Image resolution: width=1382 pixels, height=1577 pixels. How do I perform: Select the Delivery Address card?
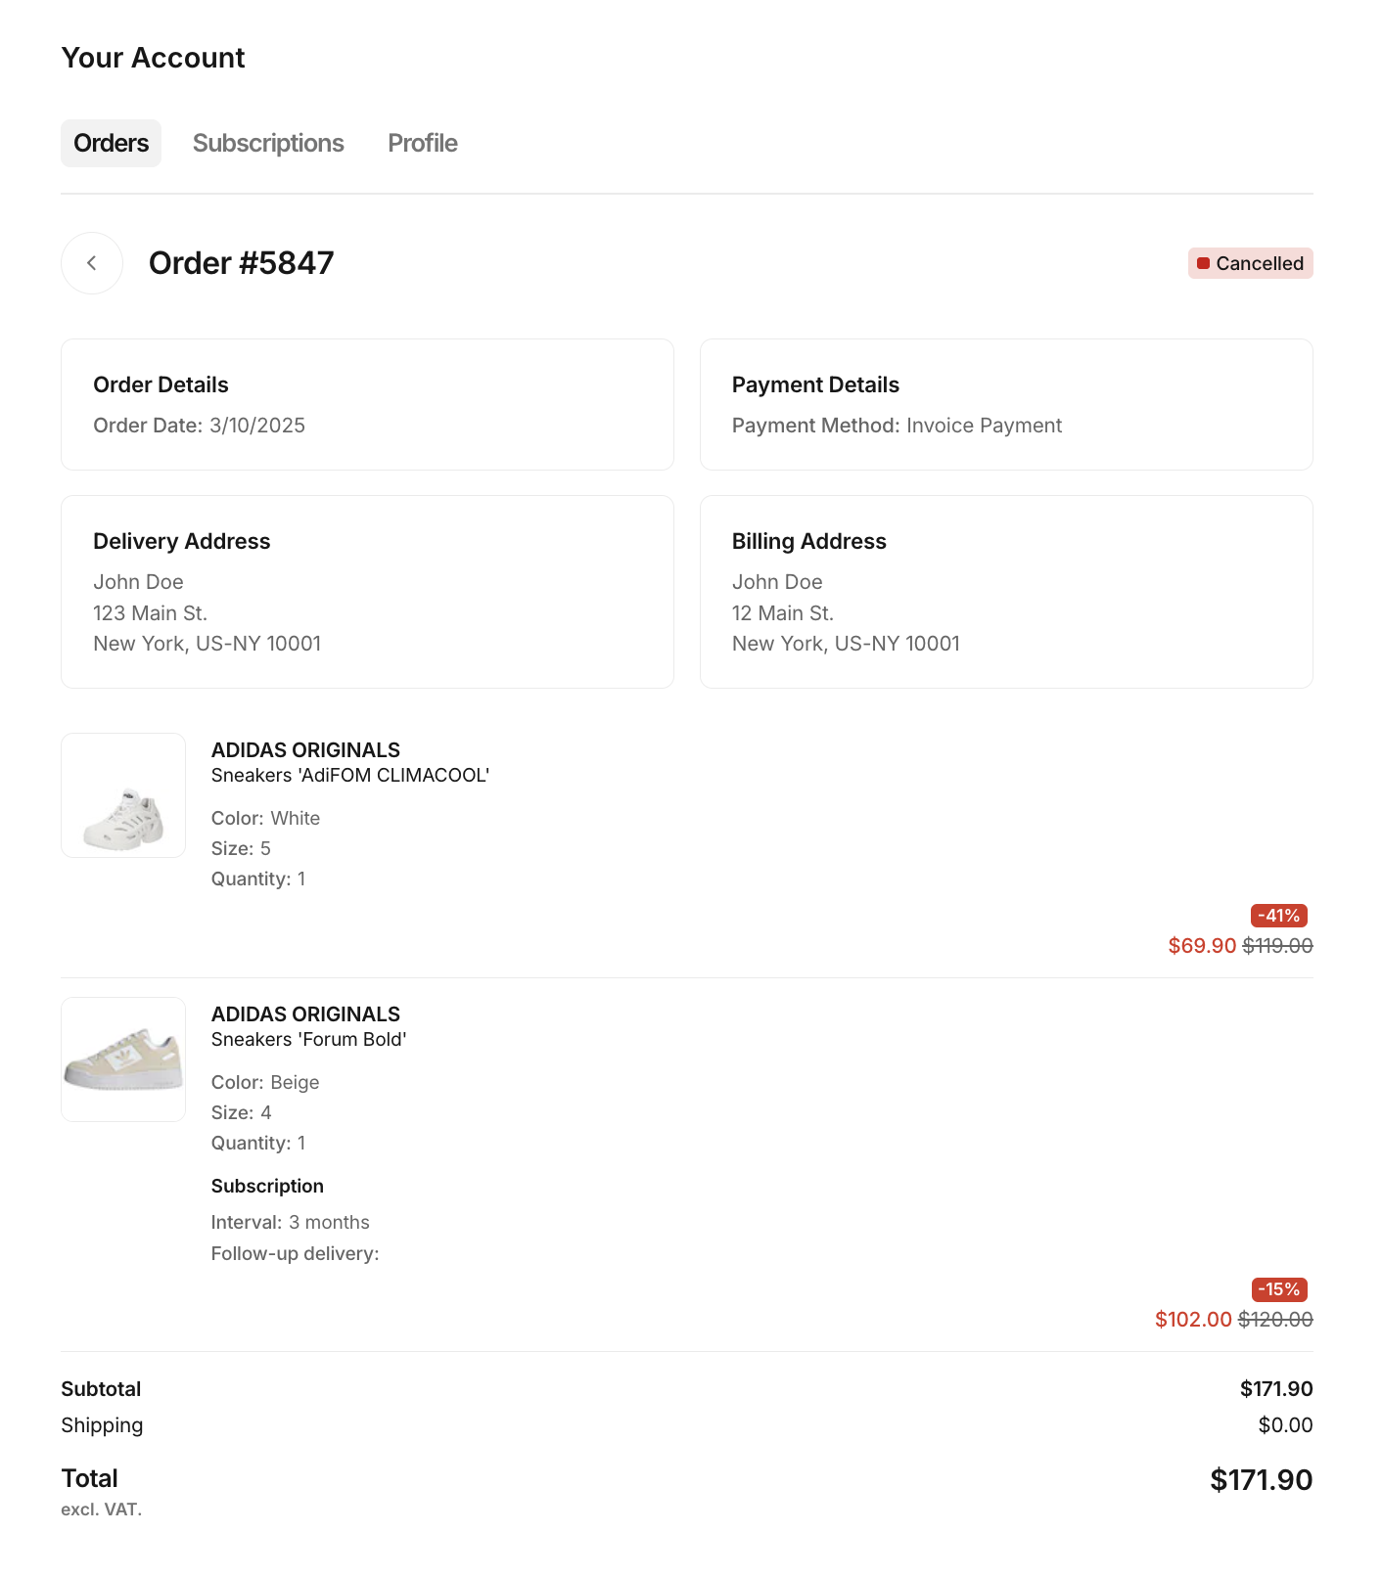point(367,592)
